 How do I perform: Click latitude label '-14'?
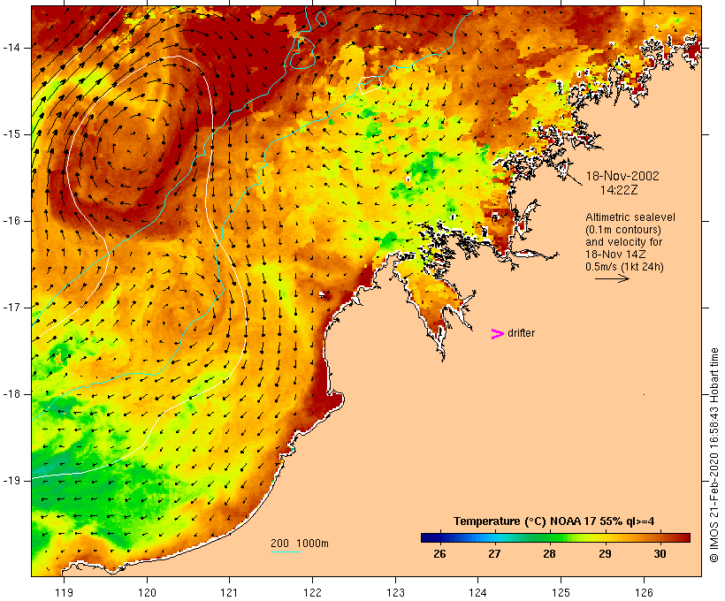11,48
